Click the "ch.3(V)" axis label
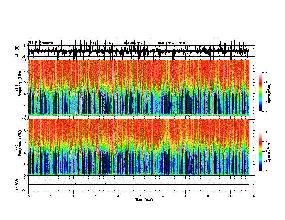This screenshot has width=285, height=220. point(17,184)
